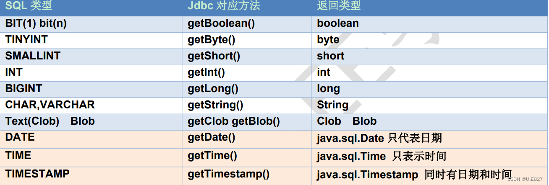The width and height of the screenshot is (549, 185).
Task: Click the getString() method cell
Action: [215, 105]
